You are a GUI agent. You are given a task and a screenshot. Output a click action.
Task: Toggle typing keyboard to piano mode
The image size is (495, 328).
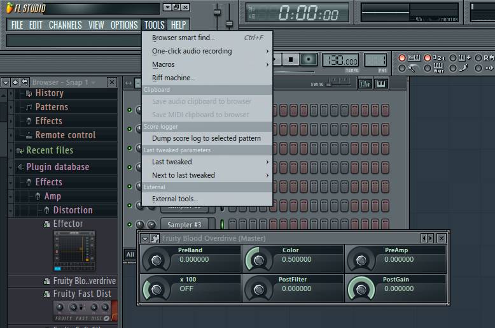(x=402, y=58)
